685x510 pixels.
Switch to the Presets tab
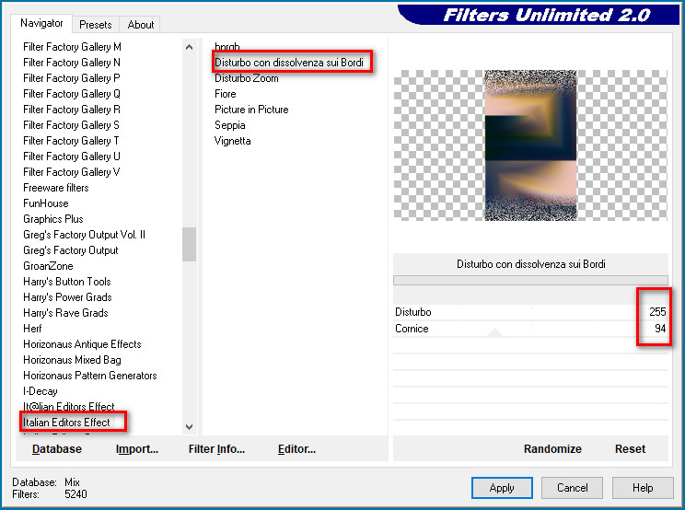point(95,25)
